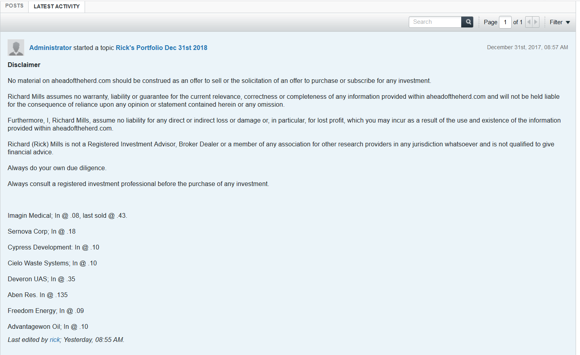Click the 'Always consult a registered investment professional' line
This screenshot has height=355, width=580.
pos(139,184)
